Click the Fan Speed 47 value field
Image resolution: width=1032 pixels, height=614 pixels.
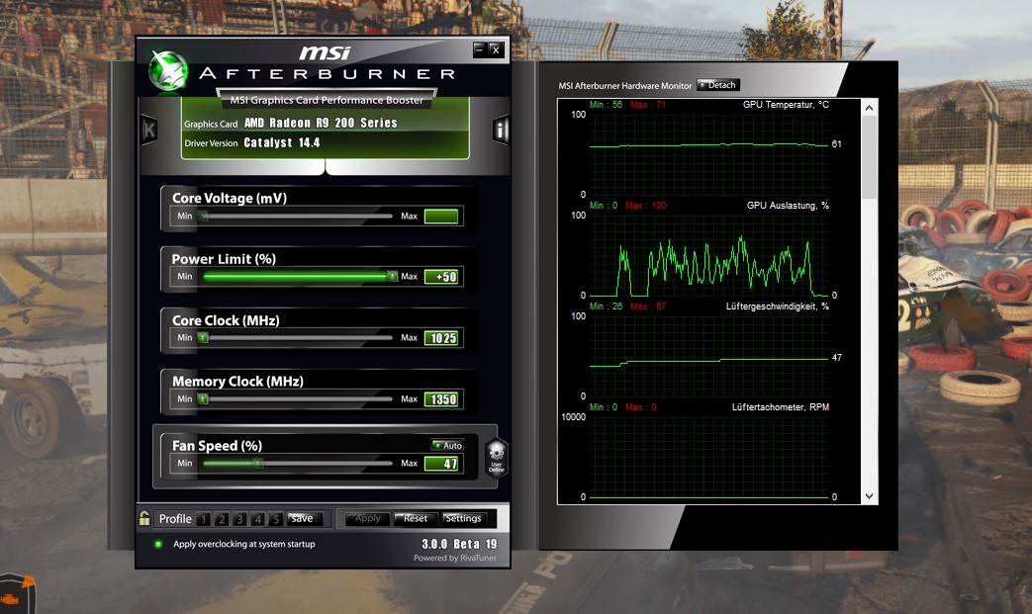click(441, 464)
